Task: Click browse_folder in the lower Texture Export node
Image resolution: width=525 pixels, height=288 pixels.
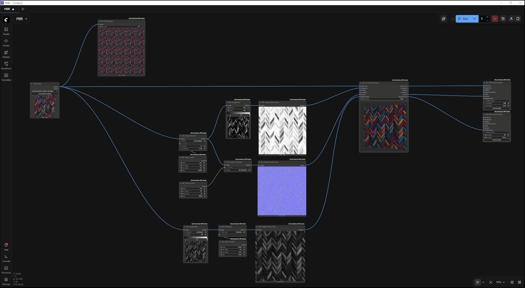Action: point(497,140)
